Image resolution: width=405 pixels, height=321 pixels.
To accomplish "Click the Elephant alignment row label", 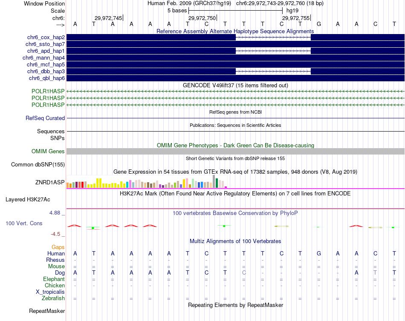I will (54, 279).
